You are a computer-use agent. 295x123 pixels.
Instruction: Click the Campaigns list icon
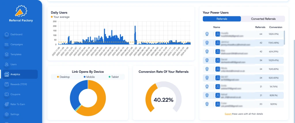pos(7,44)
